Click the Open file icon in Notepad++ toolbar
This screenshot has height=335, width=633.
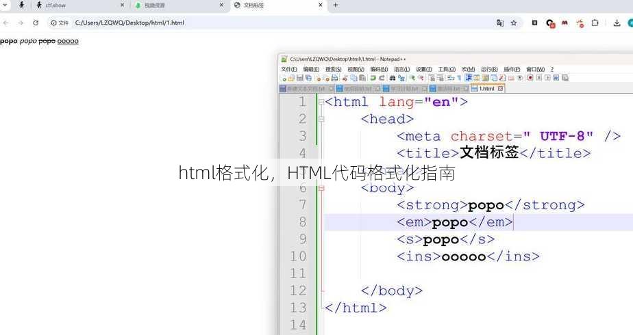(x=291, y=78)
